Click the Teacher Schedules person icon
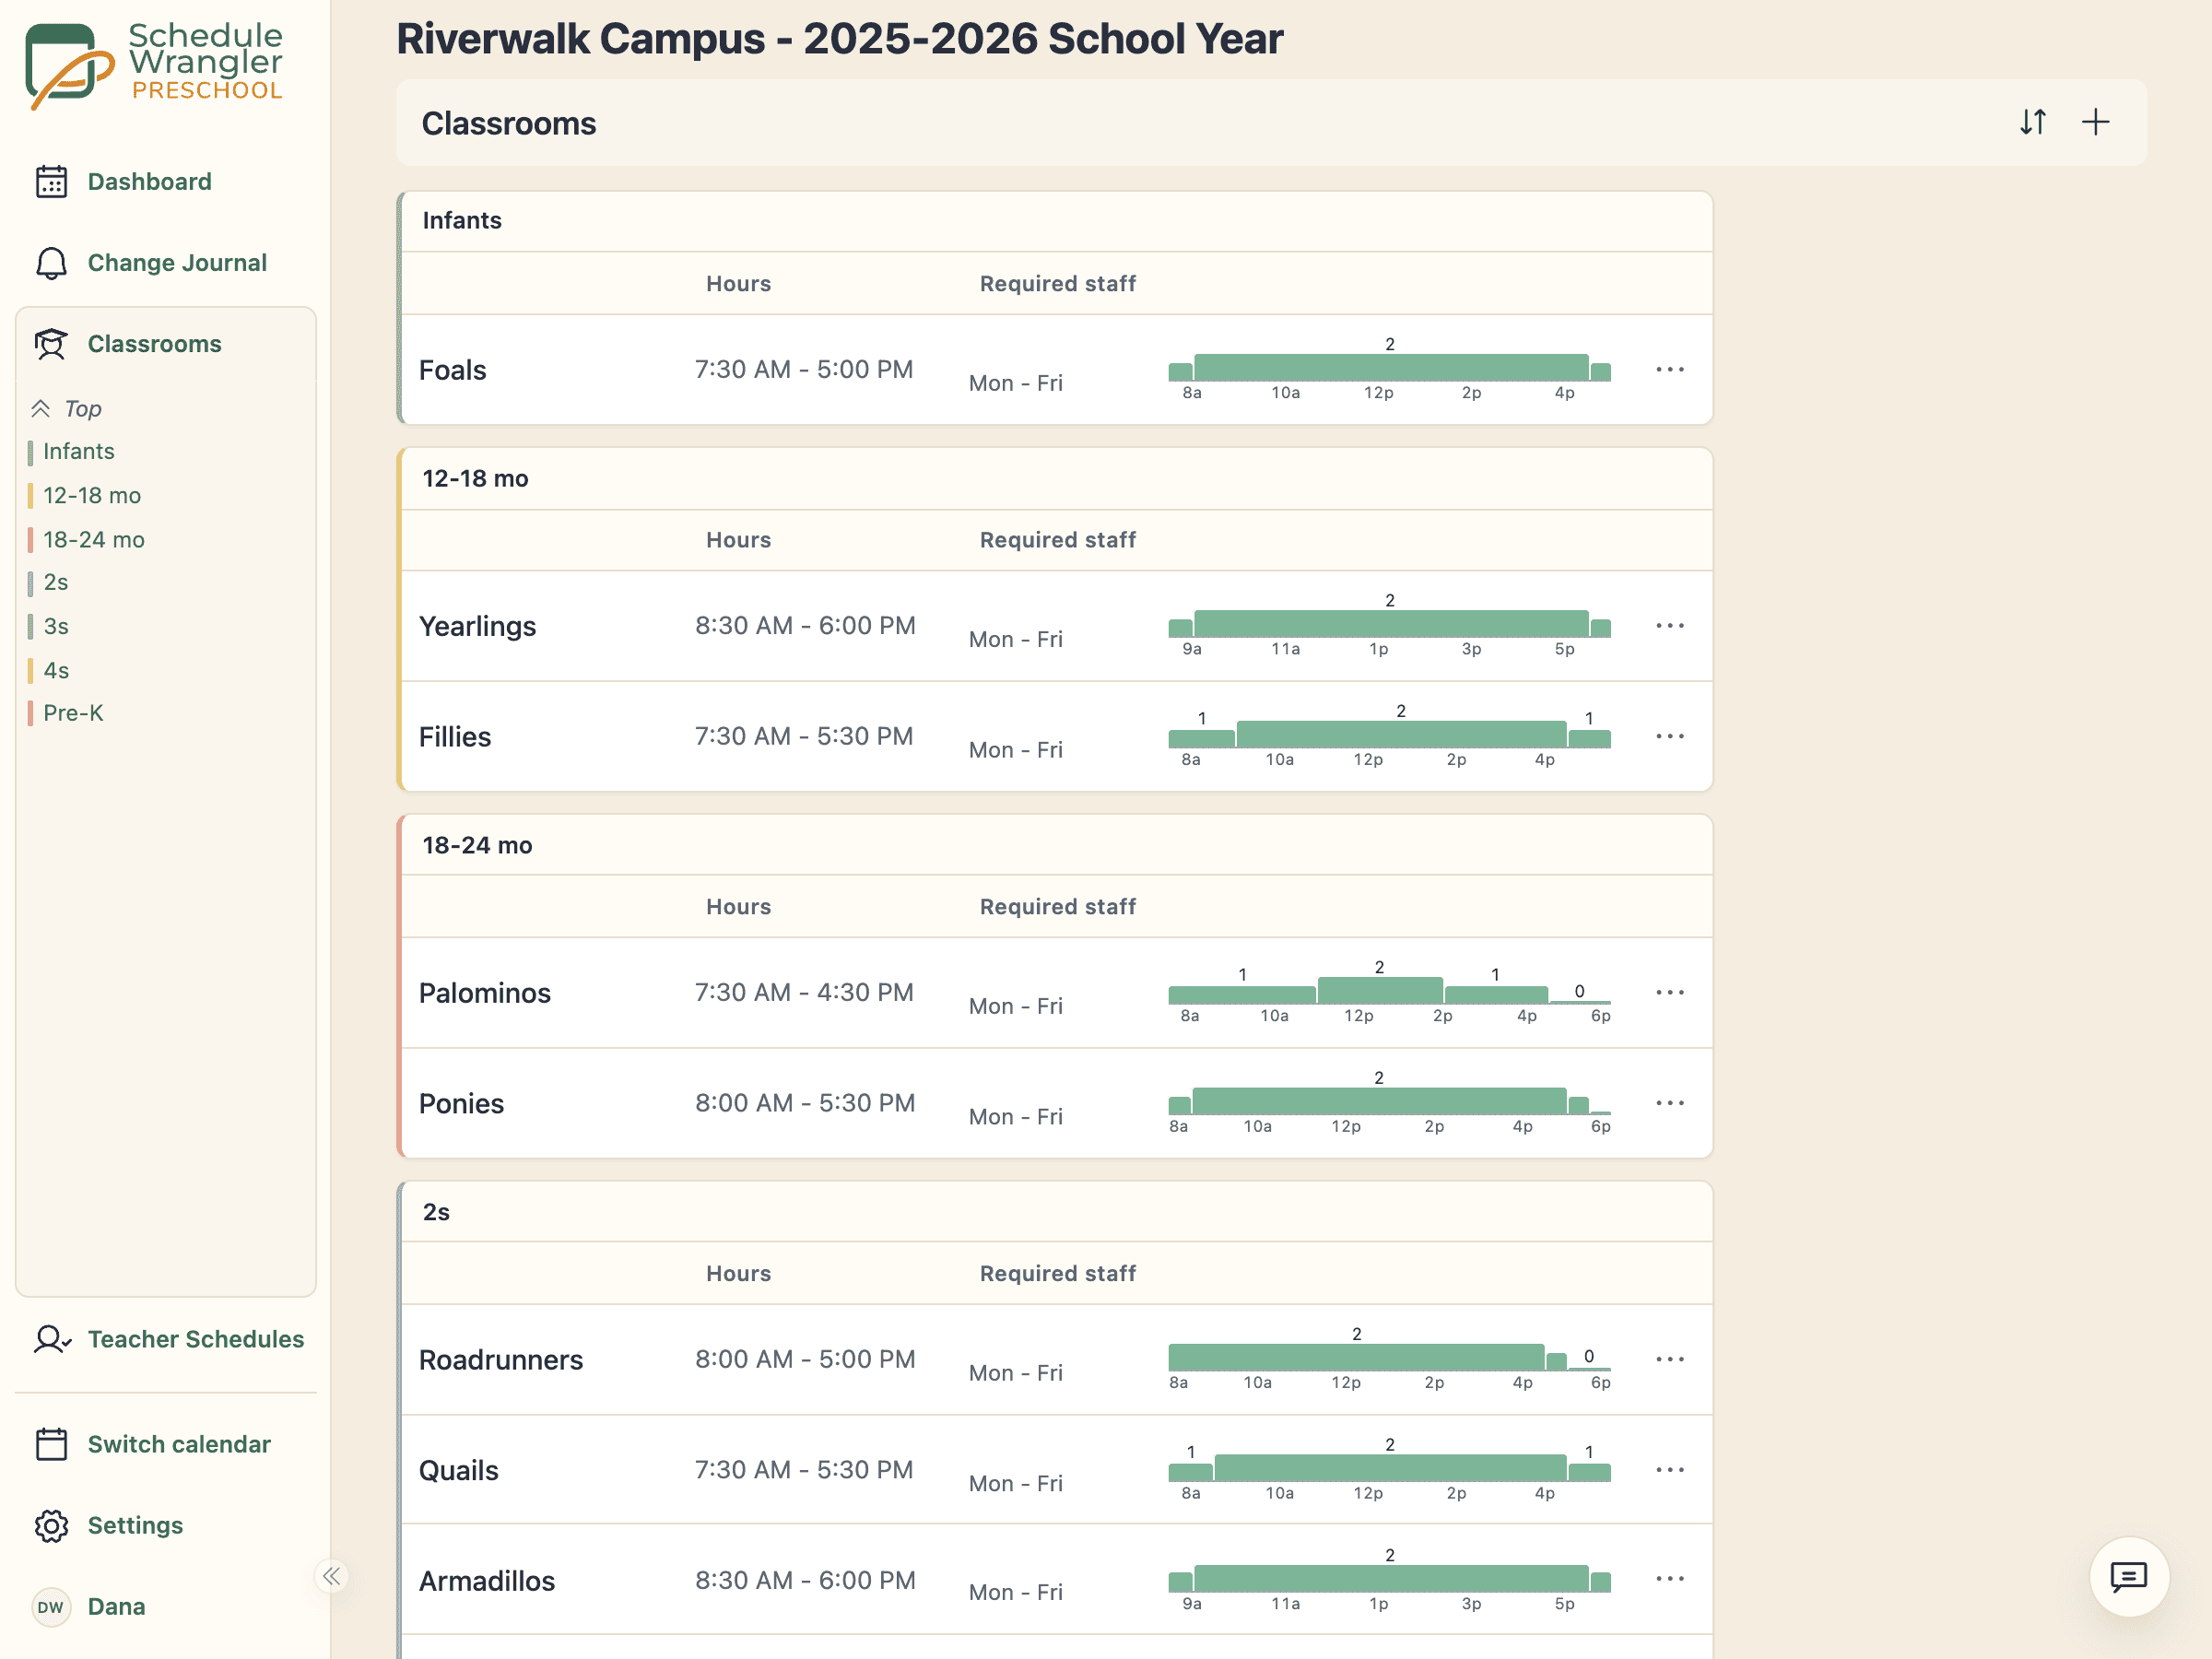2212x1659 pixels. pos(51,1339)
